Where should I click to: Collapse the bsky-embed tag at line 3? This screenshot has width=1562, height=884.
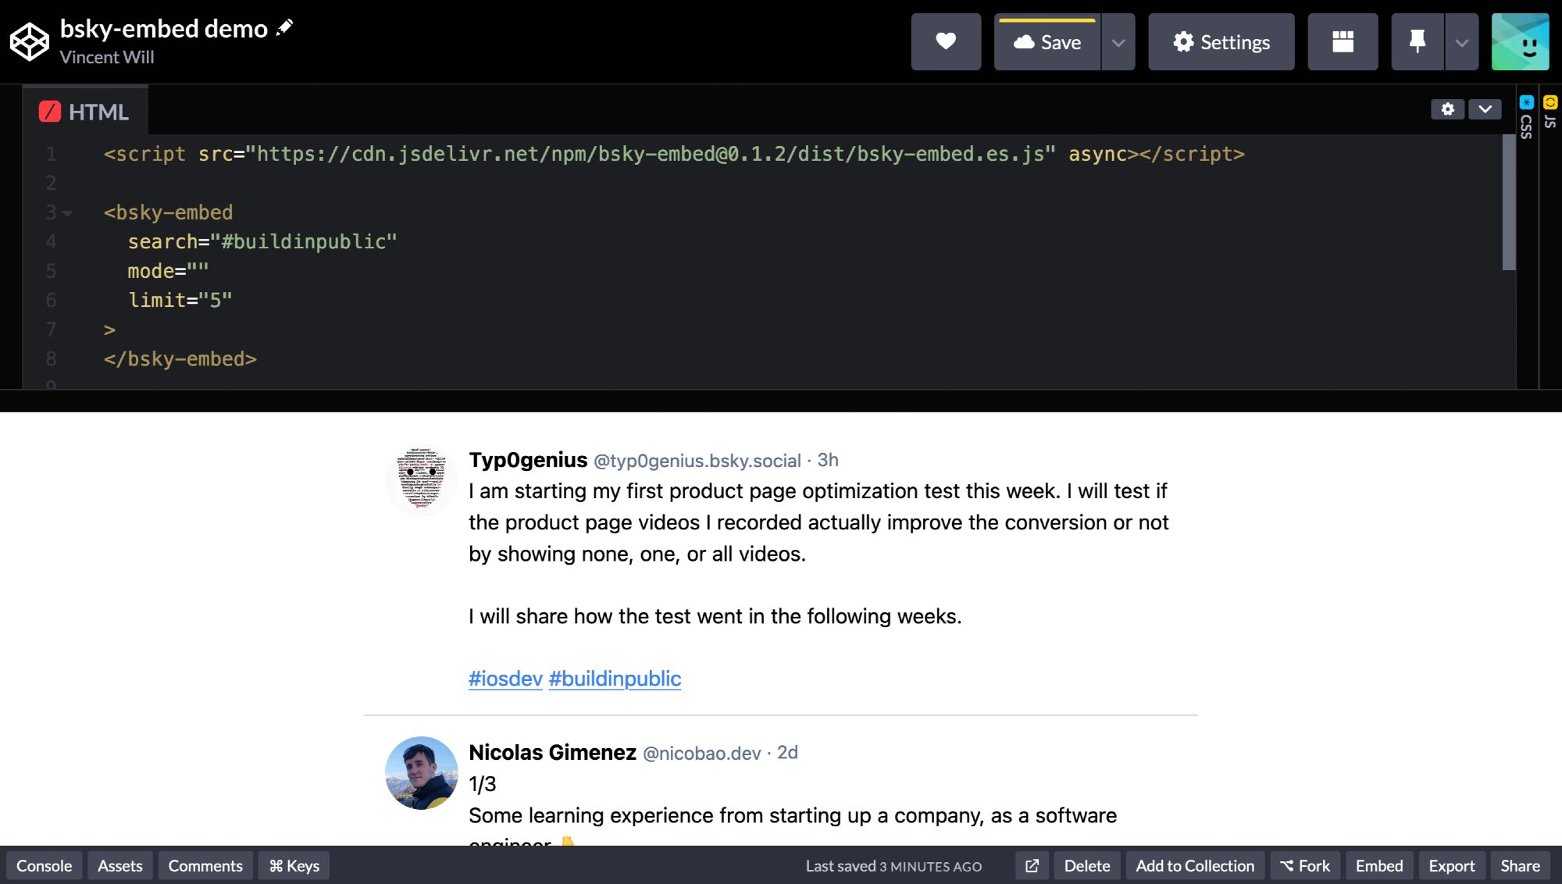[68, 213]
